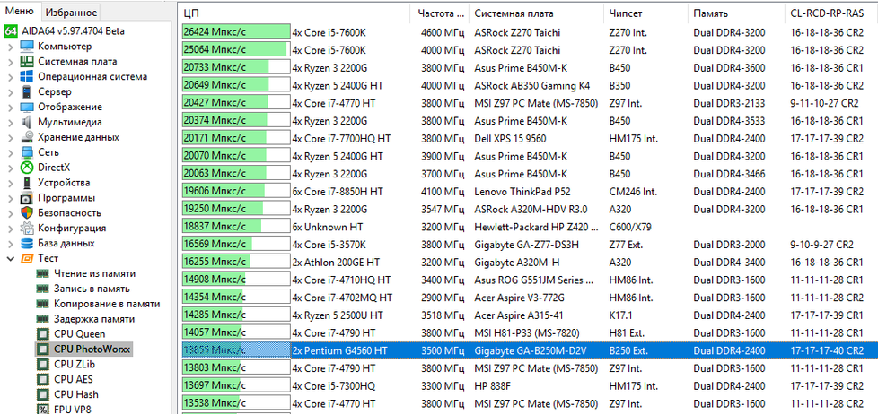Expand the Server tree node
The image size is (878, 414).
coord(10,92)
